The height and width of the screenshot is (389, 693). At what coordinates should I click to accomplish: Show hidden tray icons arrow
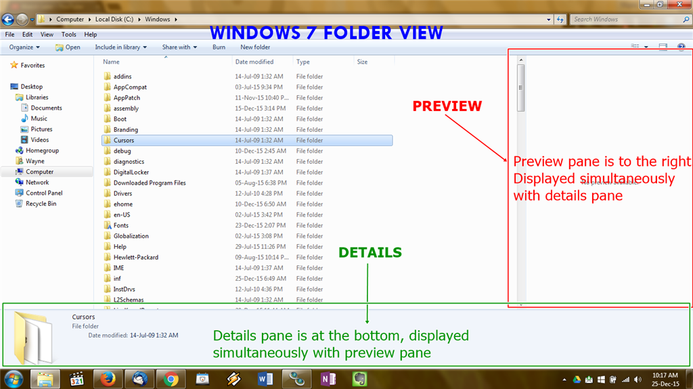pyautogui.click(x=564, y=380)
